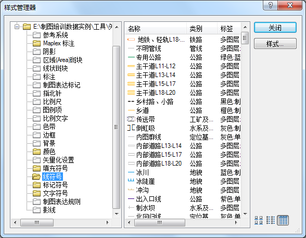This screenshot has height=238, width=306.
Task: Click the tree panel left scroll arrow
Action: click(x=15, y=222)
